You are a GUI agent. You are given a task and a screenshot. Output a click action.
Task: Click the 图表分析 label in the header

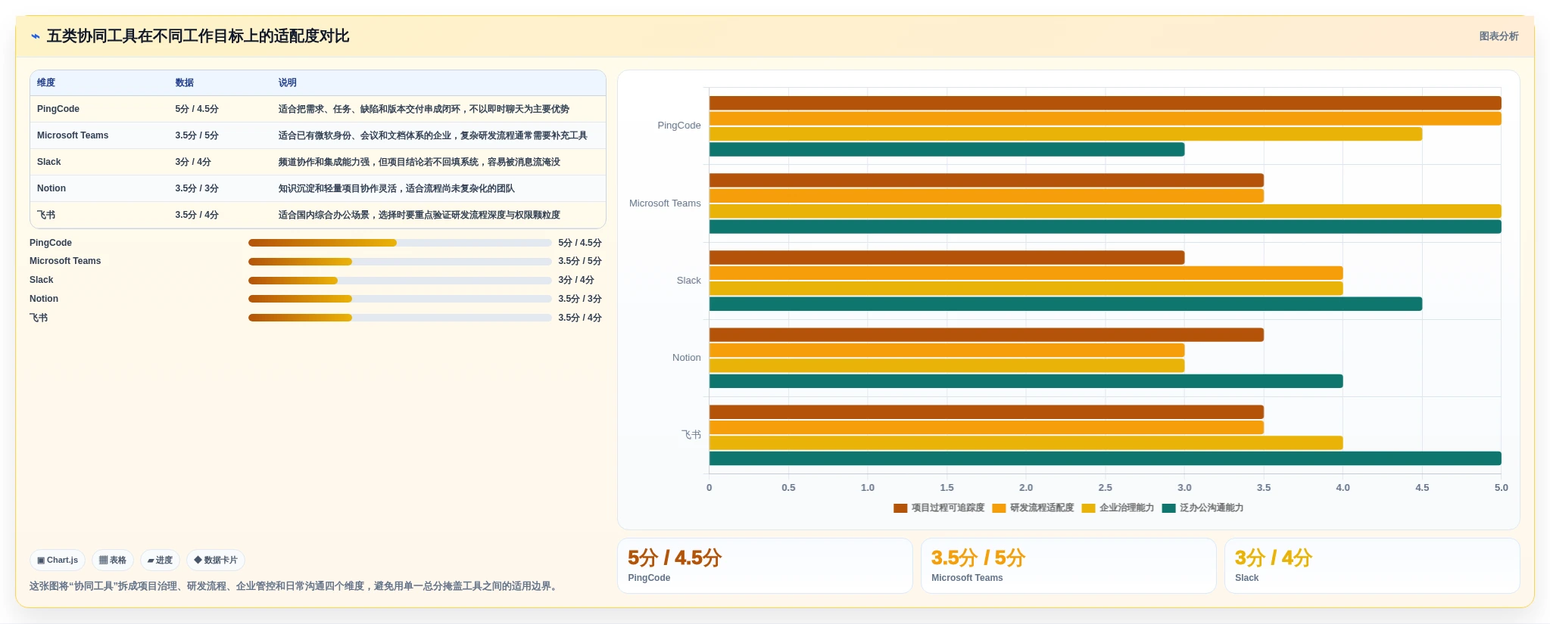pos(1499,36)
